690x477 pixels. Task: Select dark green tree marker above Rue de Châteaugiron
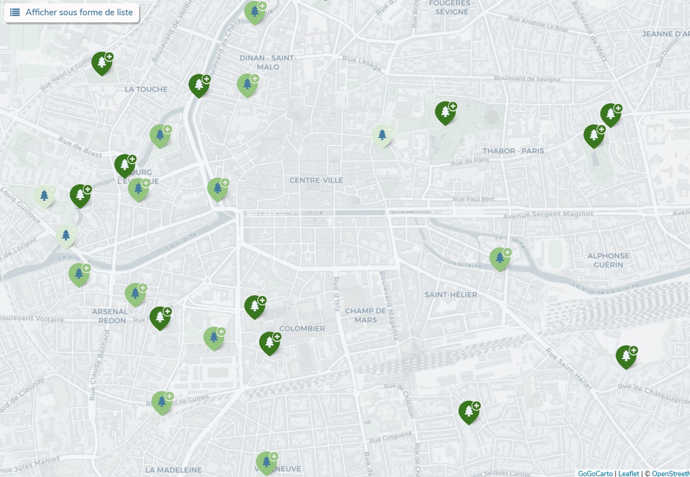(626, 357)
